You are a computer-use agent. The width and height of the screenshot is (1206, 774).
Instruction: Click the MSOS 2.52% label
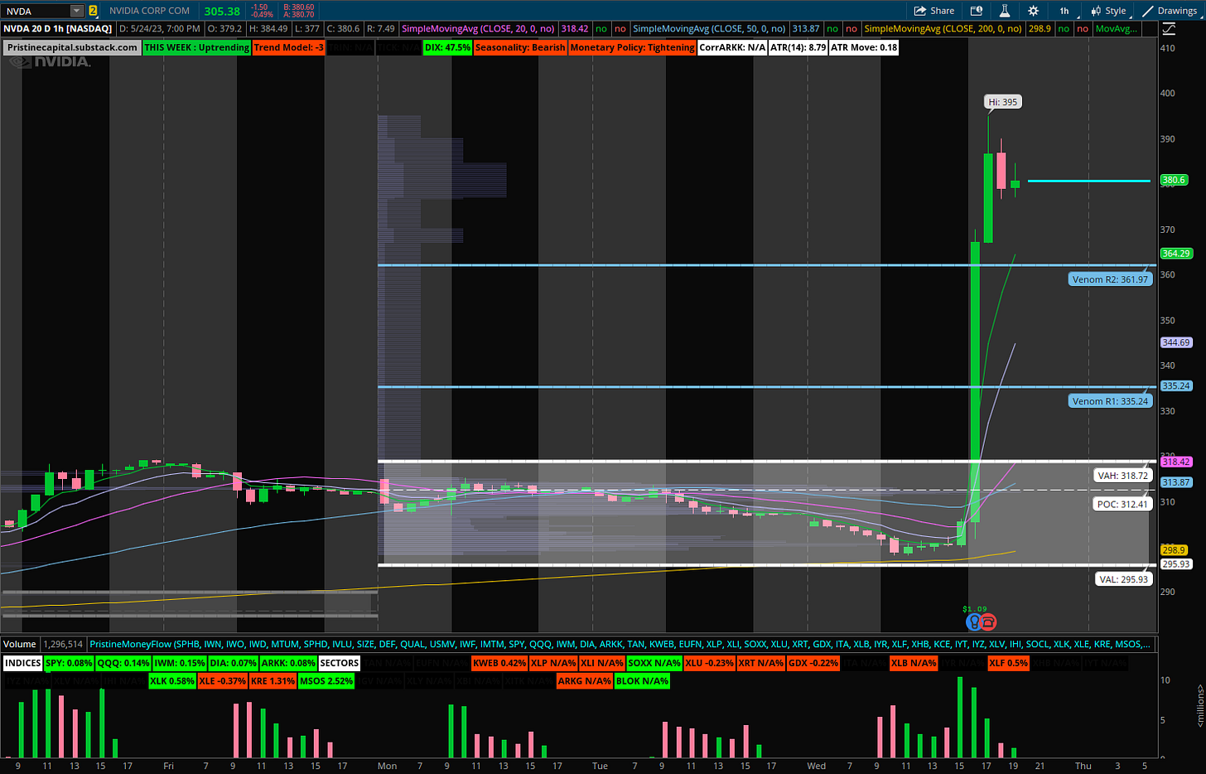[326, 681]
